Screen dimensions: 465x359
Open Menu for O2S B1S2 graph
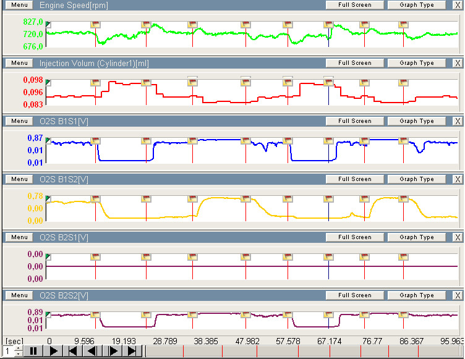19,179
